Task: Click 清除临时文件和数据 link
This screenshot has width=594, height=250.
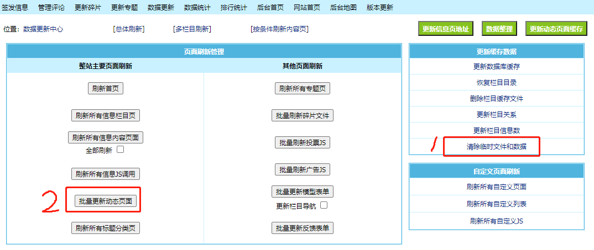Action: [496, 147]
